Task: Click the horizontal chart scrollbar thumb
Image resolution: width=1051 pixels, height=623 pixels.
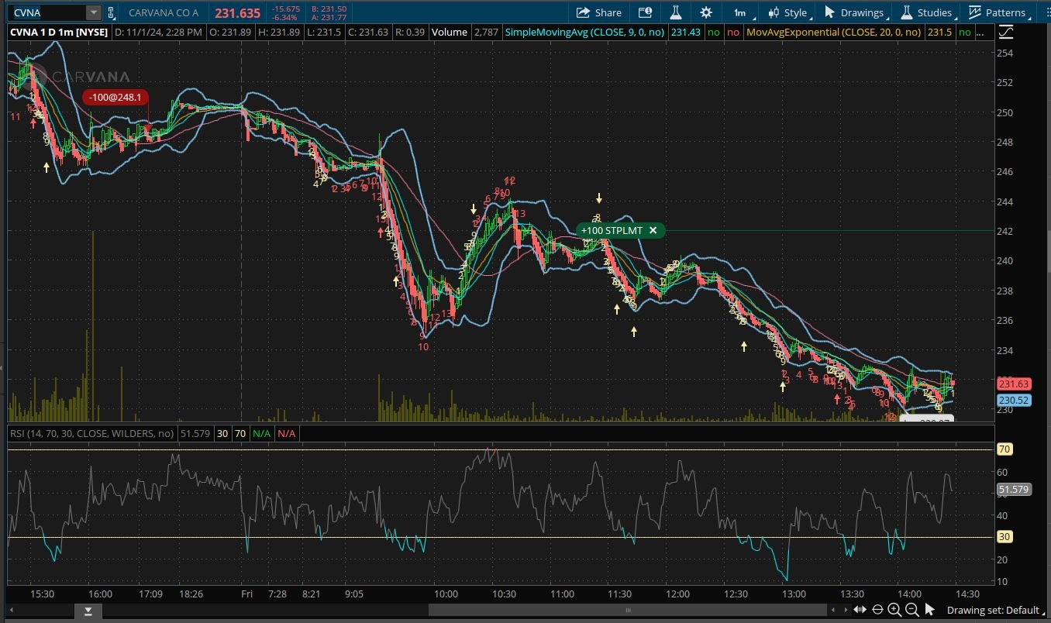Action: tap(629, 611)
